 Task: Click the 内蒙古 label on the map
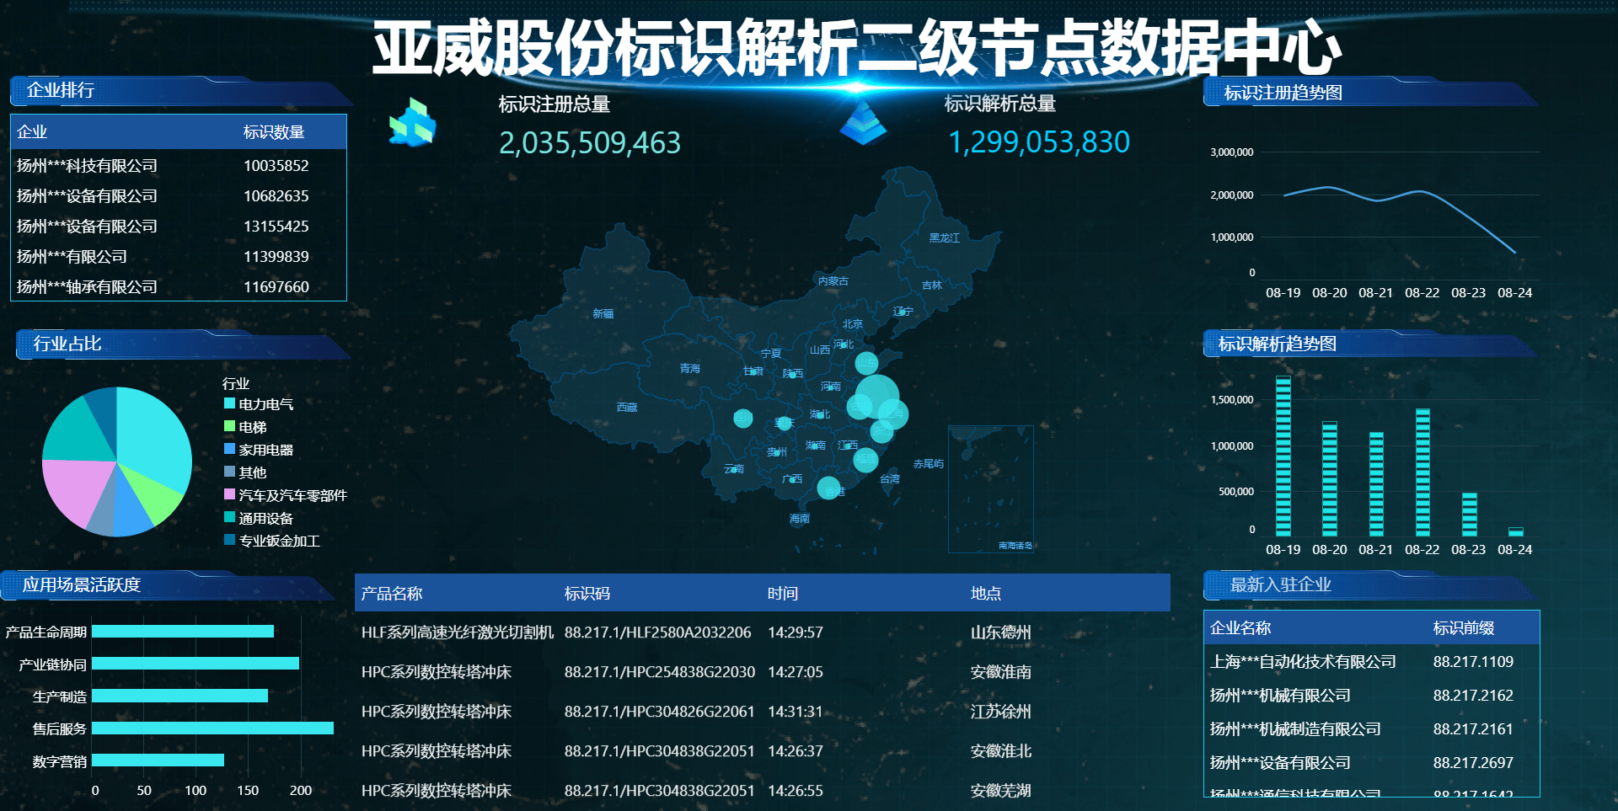point(833,281)
